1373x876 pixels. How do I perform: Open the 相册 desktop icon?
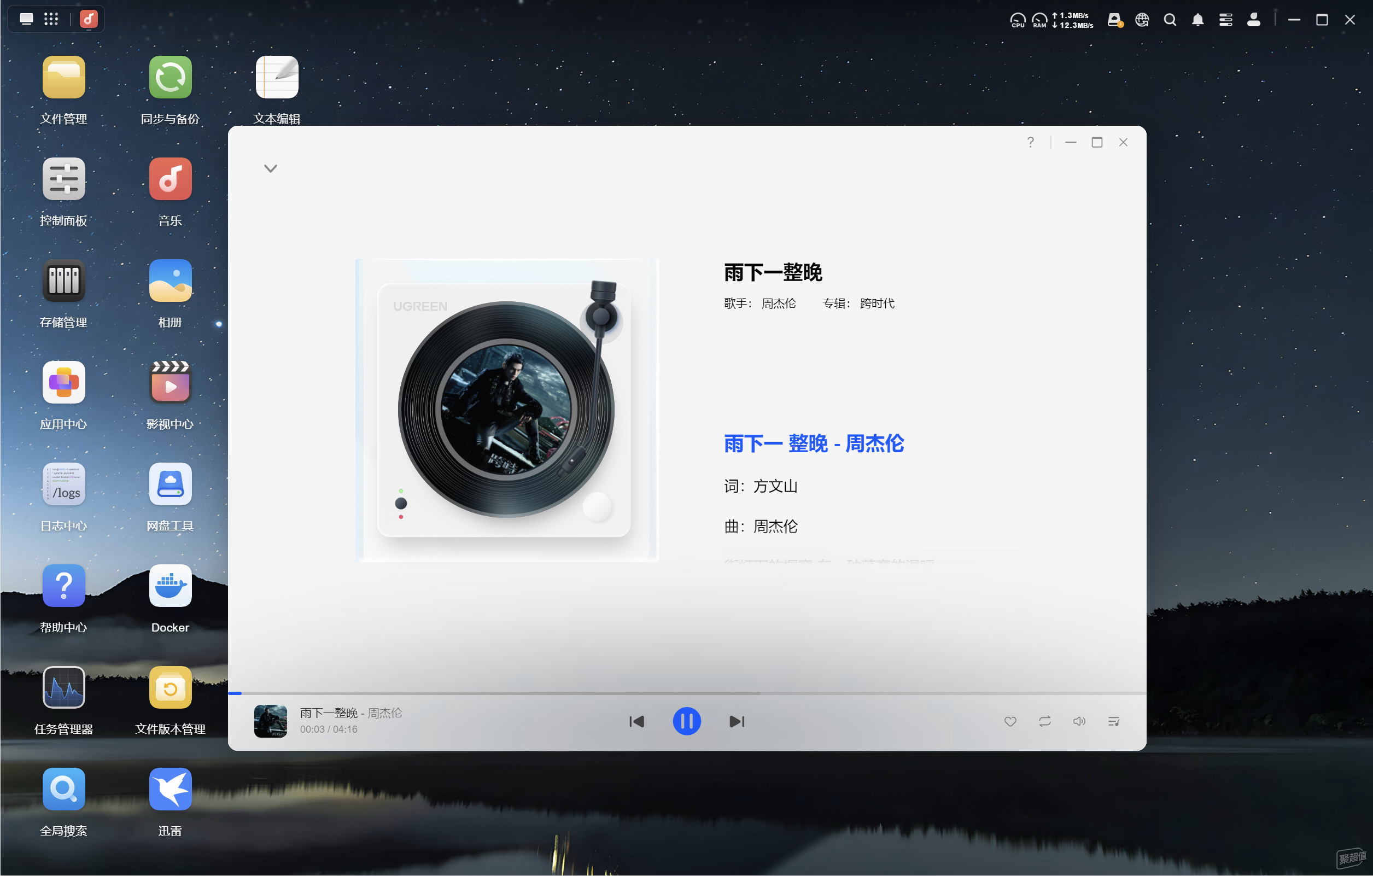coord(170,281)
